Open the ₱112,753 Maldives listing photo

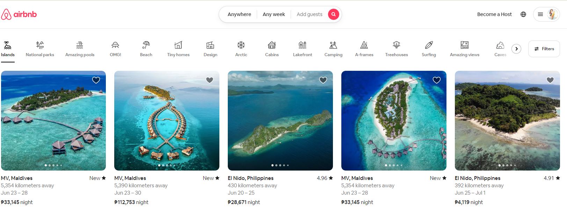[x=167, y=120]
